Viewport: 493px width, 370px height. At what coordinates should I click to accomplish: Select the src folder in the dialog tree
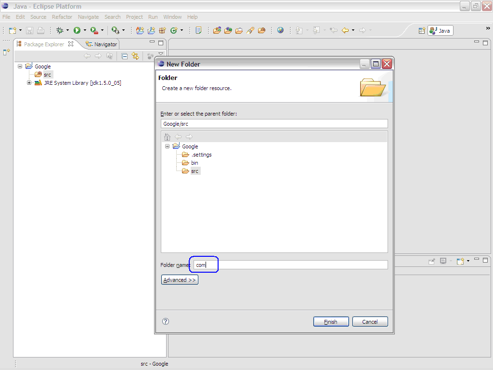pyautogui.click(x=195, y=171)
